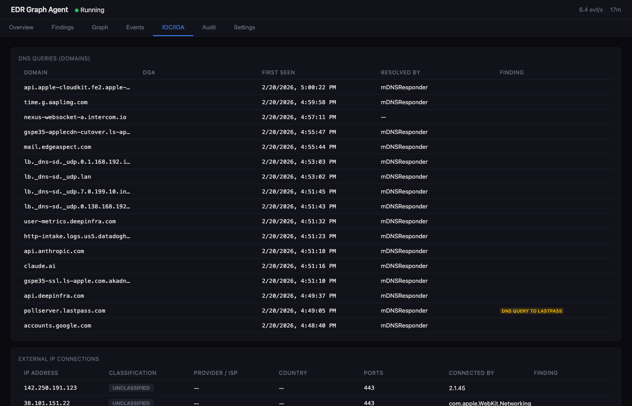Click the 17m uptime readout
This screenshot has height=406, width=632.
pyautogui.click(x=616, y=10)
